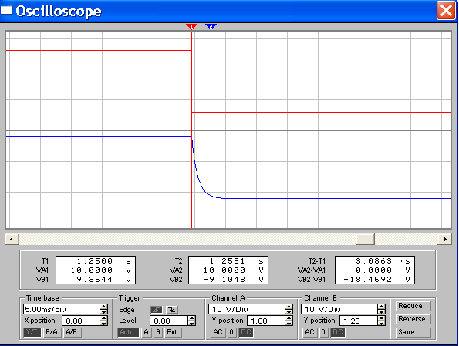Click the T1 reading 1.2500 s

[x=103, y=261]
